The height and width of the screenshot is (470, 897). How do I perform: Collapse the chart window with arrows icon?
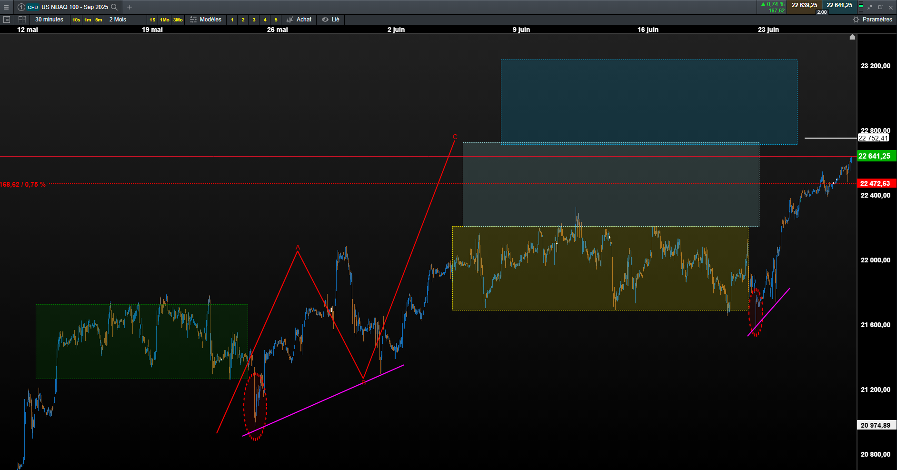coord(870,7)
